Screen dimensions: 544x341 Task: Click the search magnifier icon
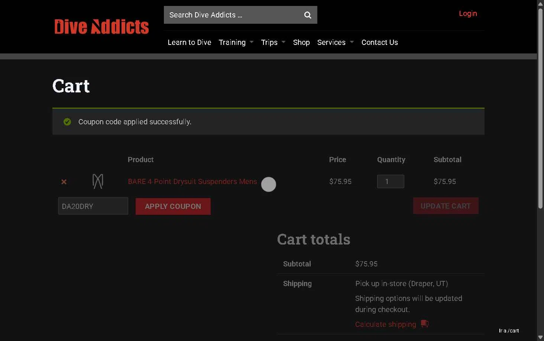pos(308,15)
